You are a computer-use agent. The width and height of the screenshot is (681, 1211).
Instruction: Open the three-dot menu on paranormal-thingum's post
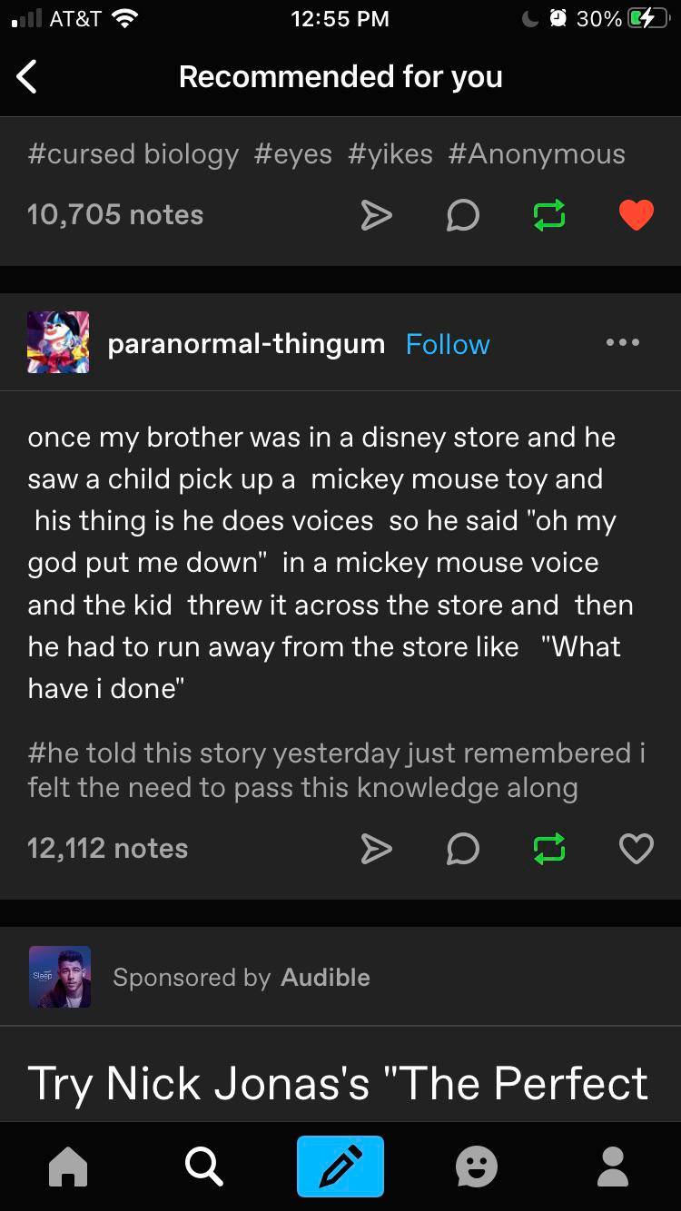623,342
